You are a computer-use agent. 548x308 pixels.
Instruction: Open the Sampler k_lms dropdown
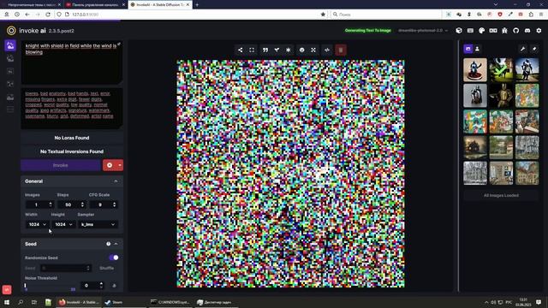pyautogui.click(x=98, y=224)
